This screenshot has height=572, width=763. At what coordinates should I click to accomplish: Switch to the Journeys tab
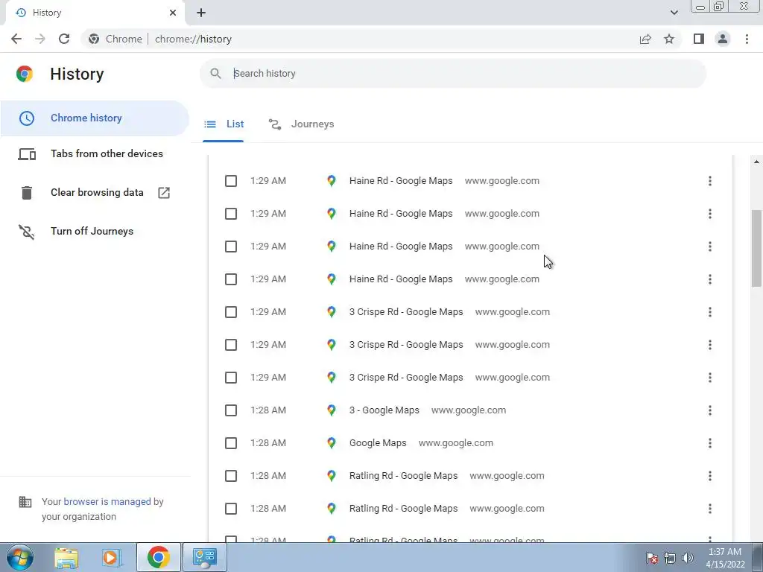pos(302,124)
